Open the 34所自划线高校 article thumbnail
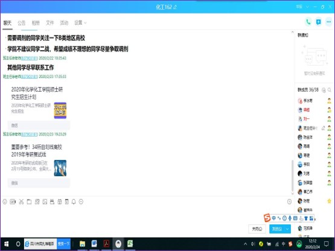 tap(60, 168)
